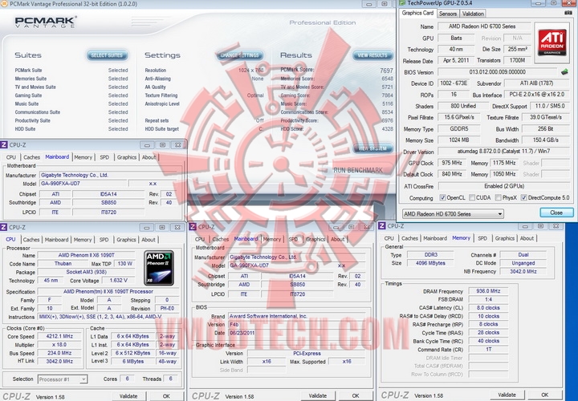
Task: Open Mainboard tab in the CPU-Z processor window
Action: click(56, 239)
